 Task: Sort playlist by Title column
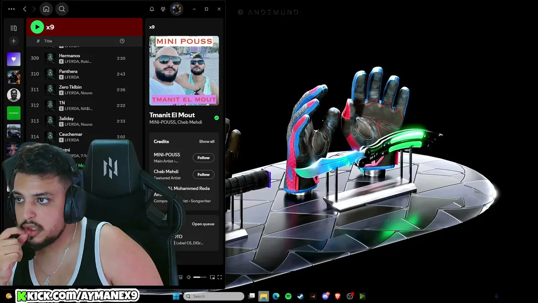[48, 41]
